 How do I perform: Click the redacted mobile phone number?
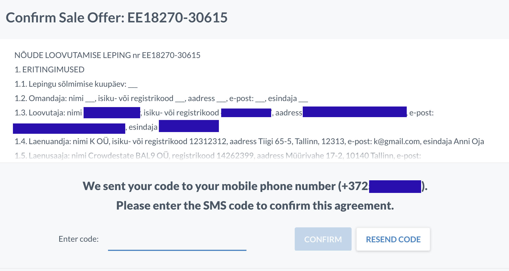pos(395,187)
